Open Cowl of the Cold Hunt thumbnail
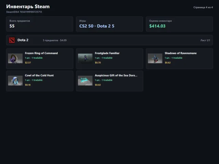Image resolution: width=219 pixels, height=164 pixels. 15,81
